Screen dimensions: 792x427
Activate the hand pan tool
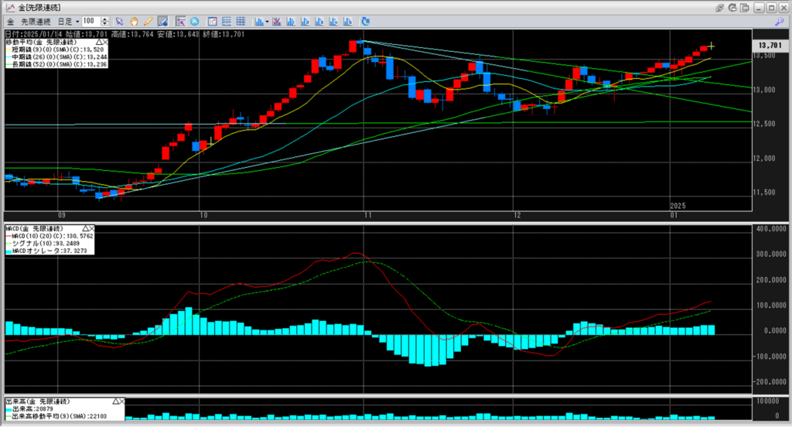tap(133, 21)
